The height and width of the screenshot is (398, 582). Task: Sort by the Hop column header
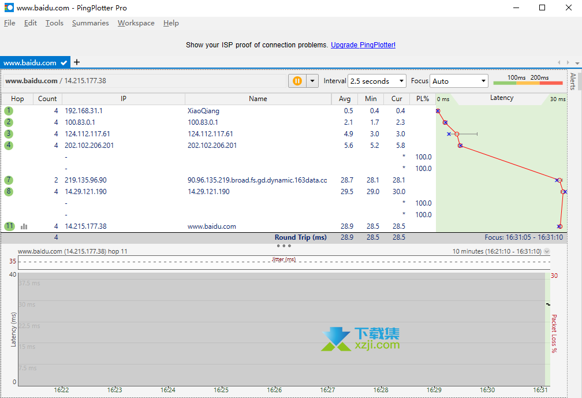point(17,99)
